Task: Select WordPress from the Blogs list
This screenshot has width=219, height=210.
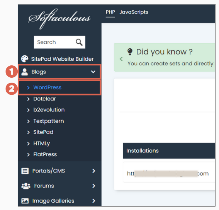Action: [x=48, y=87]
